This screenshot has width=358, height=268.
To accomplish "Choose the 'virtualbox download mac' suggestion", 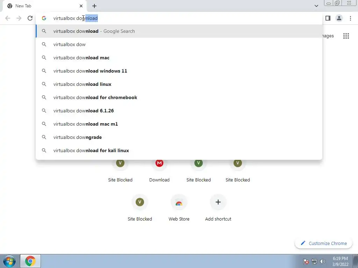I will [x=179, y=58].
